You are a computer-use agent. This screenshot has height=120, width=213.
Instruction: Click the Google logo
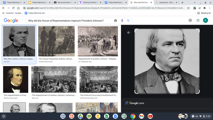pyautogui.click(x=11, y=21)
